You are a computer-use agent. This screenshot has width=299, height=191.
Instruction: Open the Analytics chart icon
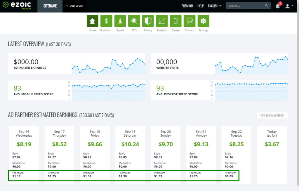(x=161, y=21)
